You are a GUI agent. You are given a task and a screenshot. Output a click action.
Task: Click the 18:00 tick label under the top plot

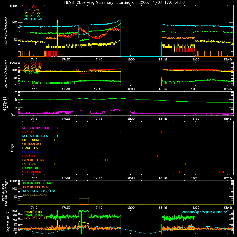[x=130, y=60]
